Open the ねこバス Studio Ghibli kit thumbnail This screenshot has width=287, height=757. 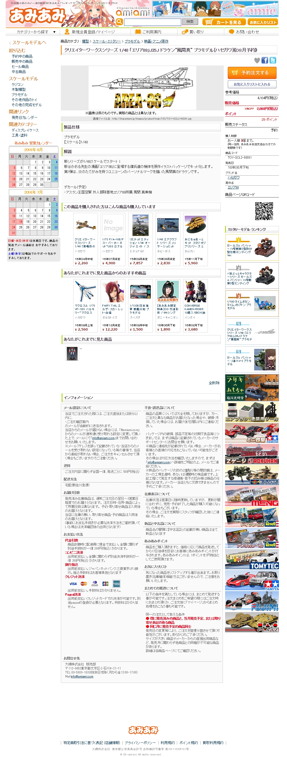pos(195,225)
